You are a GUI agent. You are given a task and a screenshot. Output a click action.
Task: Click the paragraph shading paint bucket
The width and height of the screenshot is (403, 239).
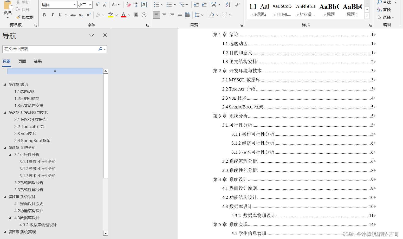pyautogui.click(x=212, y=15)
